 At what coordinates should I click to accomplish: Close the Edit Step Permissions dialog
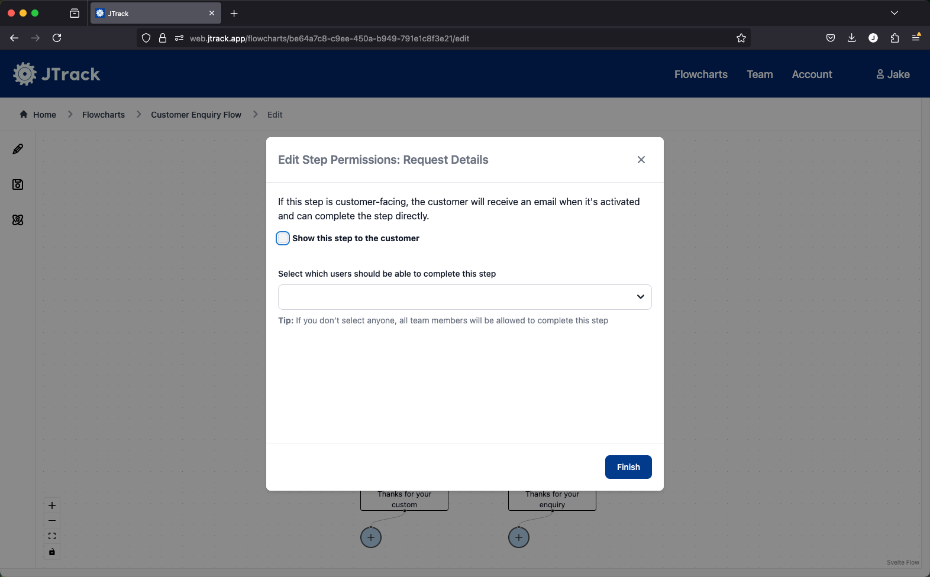(x=641, y=160)
